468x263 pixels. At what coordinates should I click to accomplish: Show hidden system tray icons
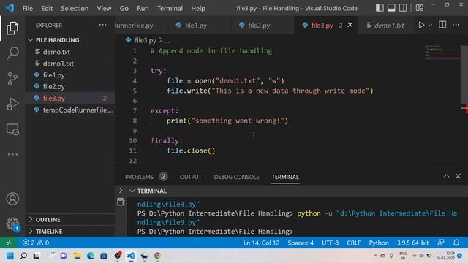point(375,256)
